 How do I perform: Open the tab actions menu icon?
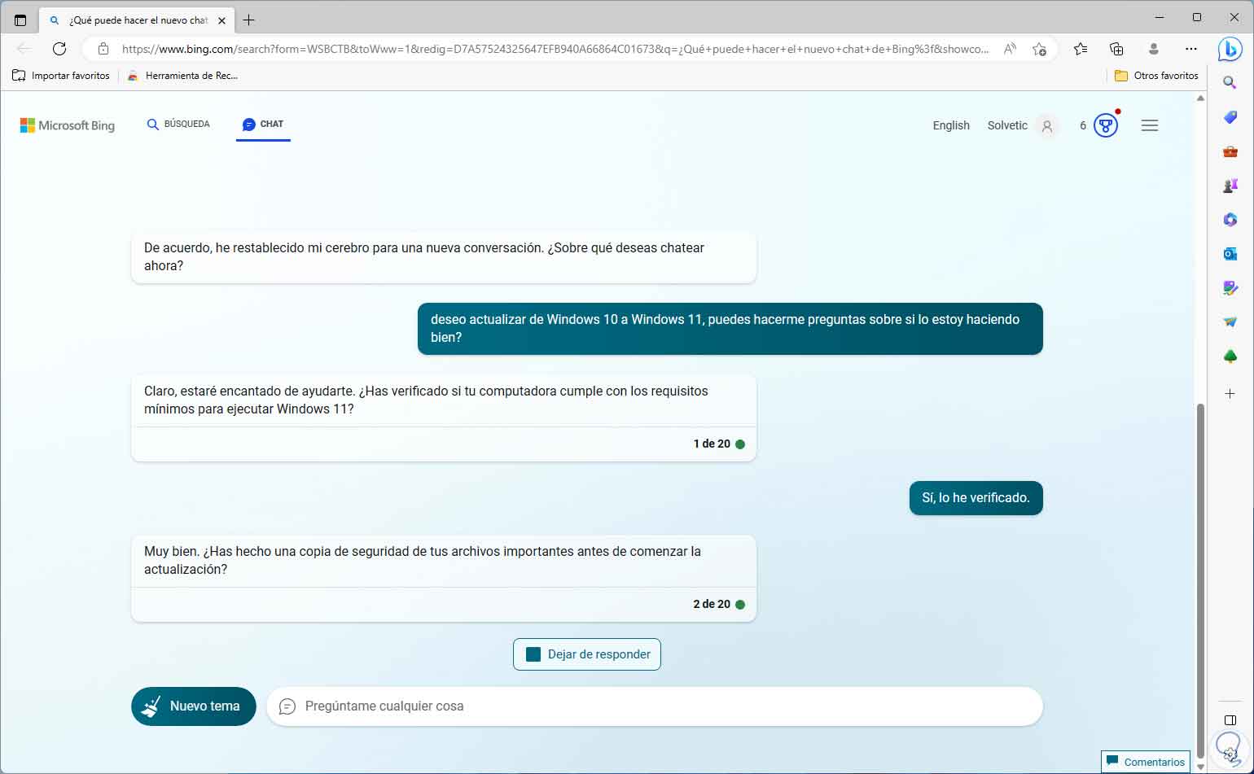coord(20,20)
